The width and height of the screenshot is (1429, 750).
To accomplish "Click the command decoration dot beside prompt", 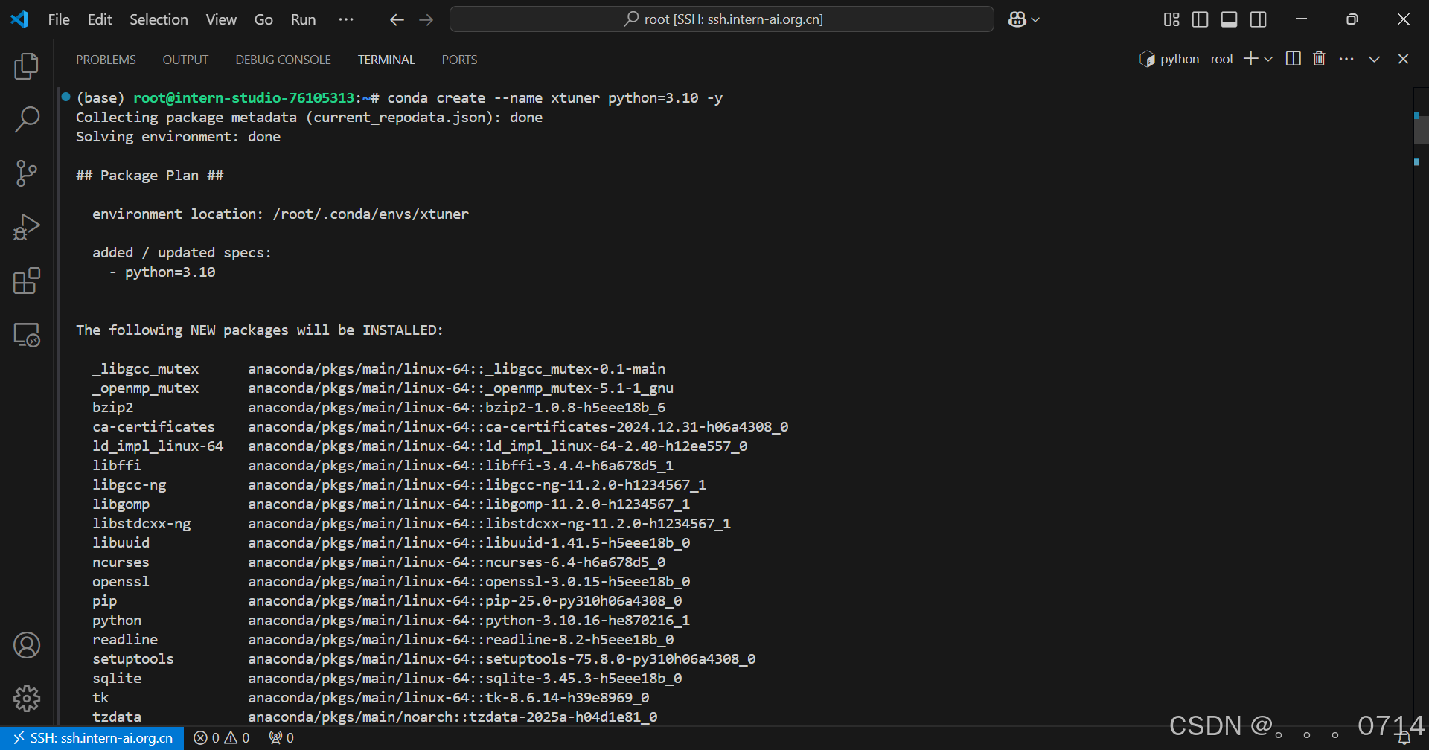I will [x=65, y=97].
